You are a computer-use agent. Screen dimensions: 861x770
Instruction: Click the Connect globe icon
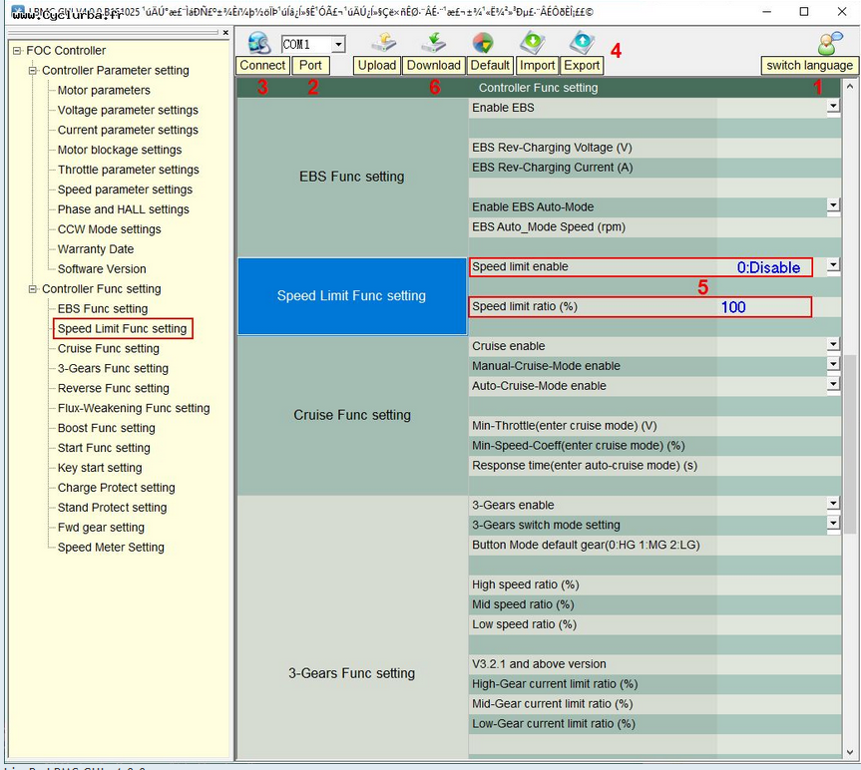pos(259,43)
